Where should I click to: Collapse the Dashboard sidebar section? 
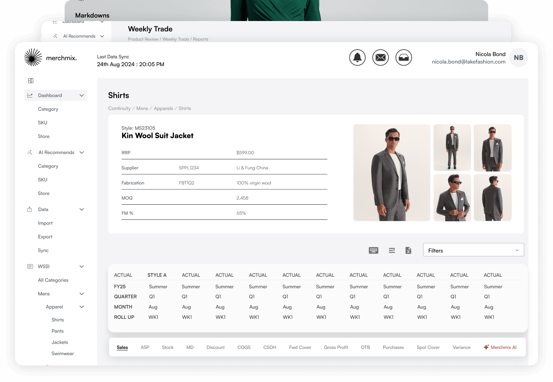click(x=82, y=95)
